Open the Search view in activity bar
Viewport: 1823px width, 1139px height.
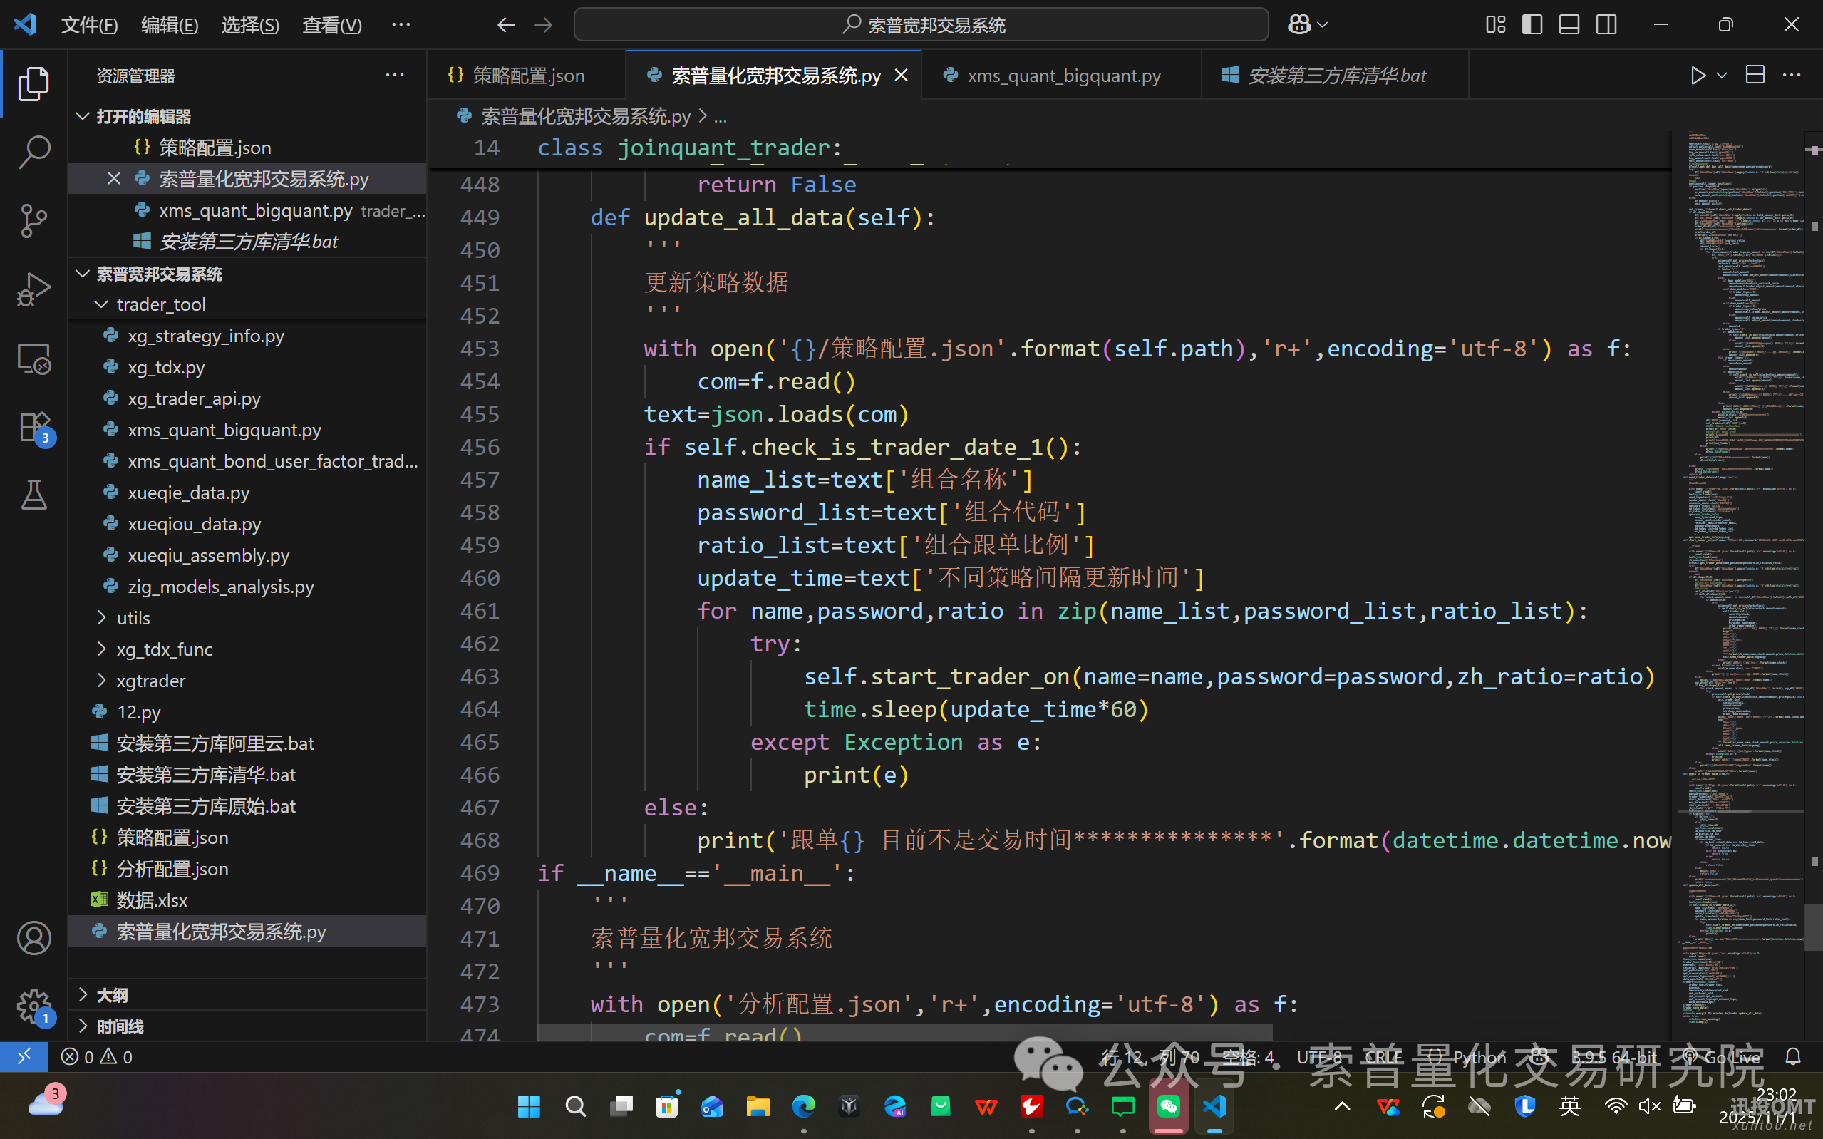(x=34, y=152)
